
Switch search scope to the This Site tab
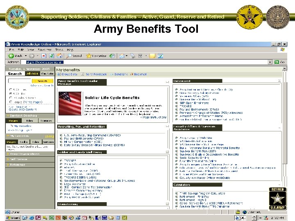point(47,74)
